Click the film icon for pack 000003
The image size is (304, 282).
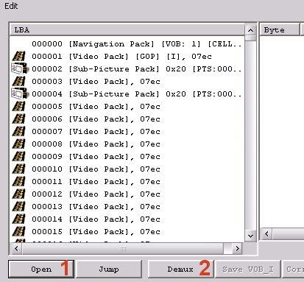tap(19, 82)
